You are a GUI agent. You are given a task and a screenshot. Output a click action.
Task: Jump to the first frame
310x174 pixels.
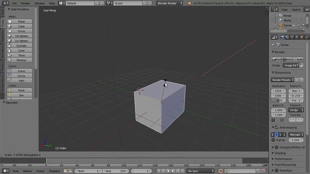(158, 171)
